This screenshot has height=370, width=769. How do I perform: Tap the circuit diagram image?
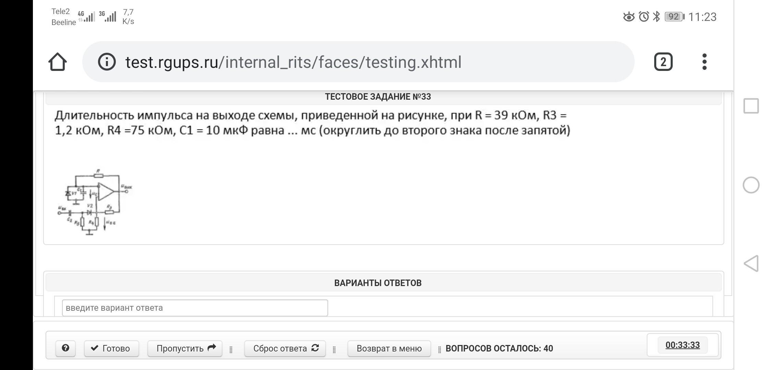click(x=95, y=202)
